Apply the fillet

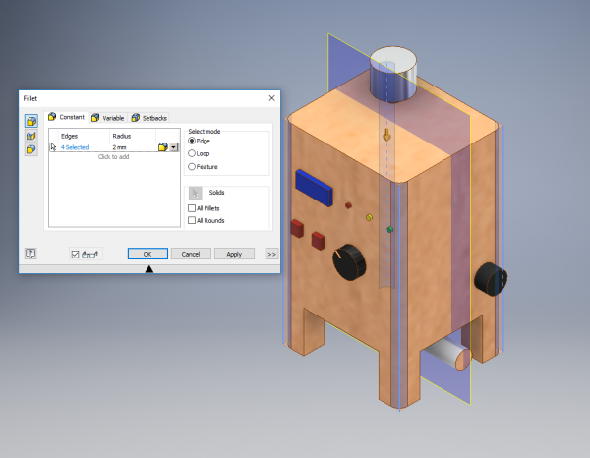tap(234, 254)
